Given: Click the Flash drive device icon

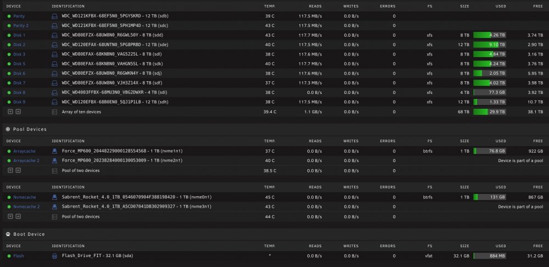Looking at the screenshot, I should [x=54, y=256].
